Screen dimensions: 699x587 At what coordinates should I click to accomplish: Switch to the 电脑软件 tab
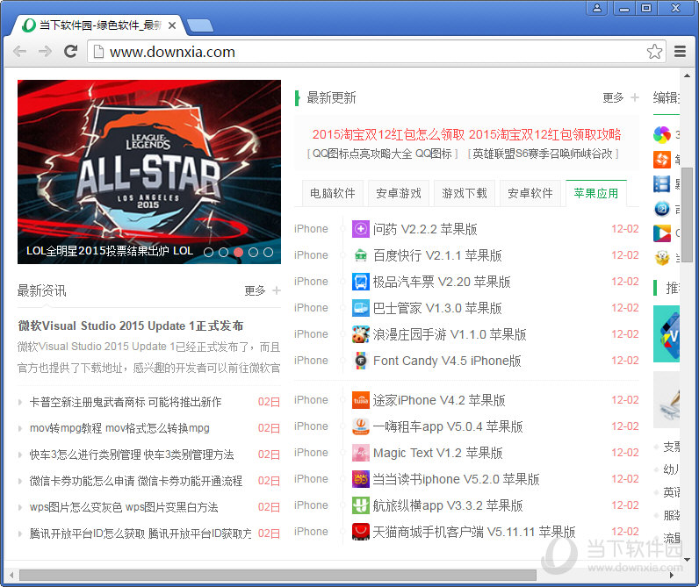[x=333, y=193]
